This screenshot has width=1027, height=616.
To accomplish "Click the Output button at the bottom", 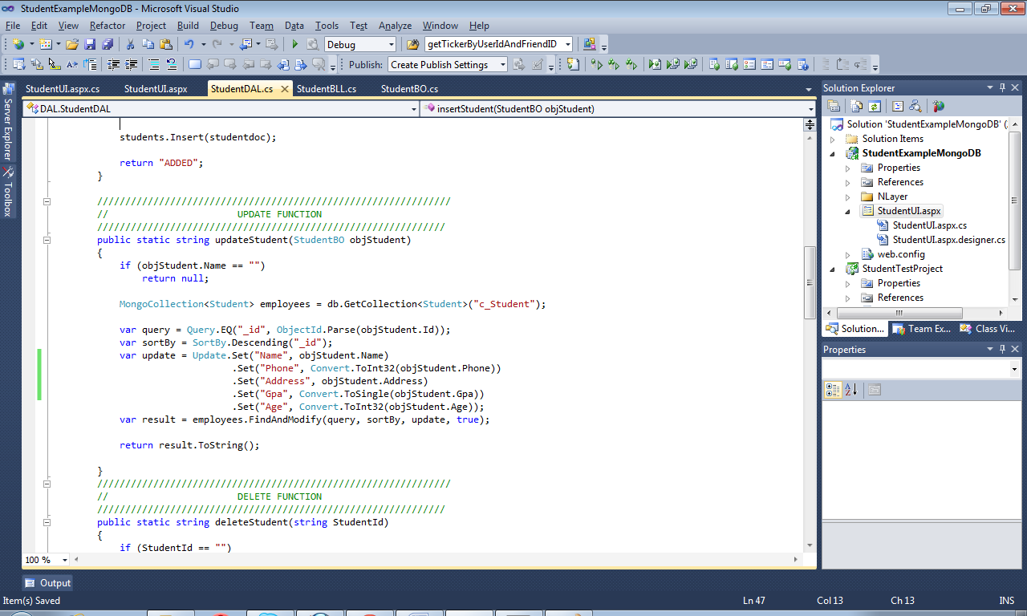I will pyautogui.click(x=47, y=582).
